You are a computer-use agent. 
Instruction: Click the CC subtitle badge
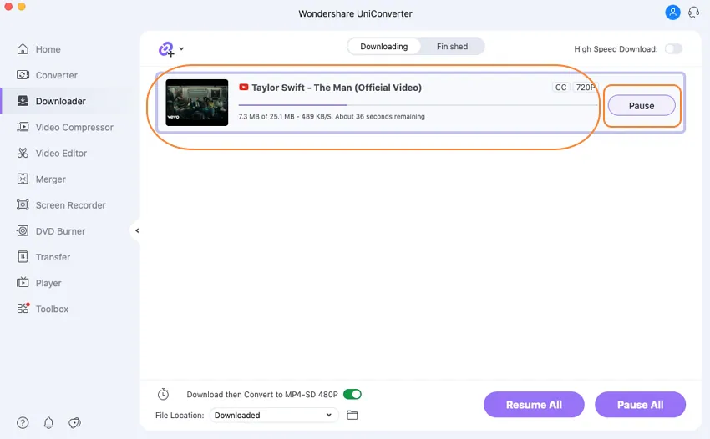(560, 88)
